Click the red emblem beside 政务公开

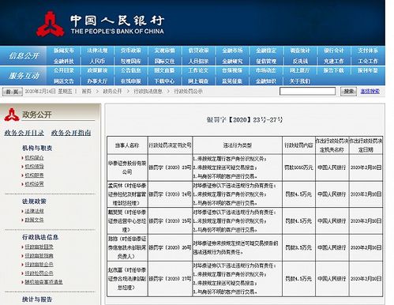click(12, 115)
